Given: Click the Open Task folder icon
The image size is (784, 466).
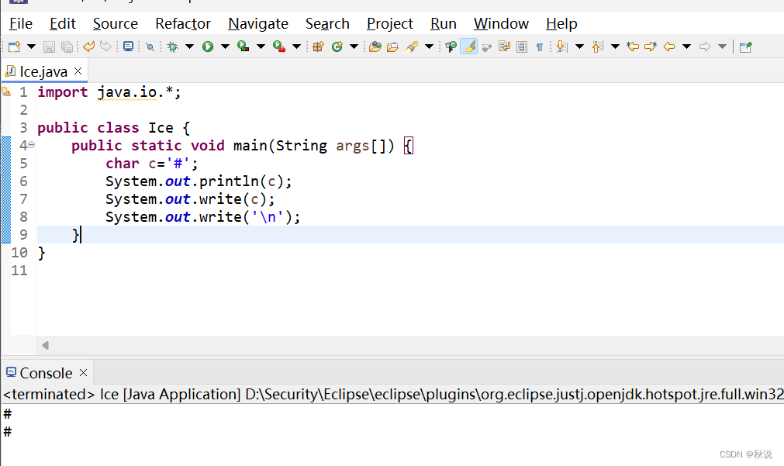Looking at the screenshot, I should point(392,47).
